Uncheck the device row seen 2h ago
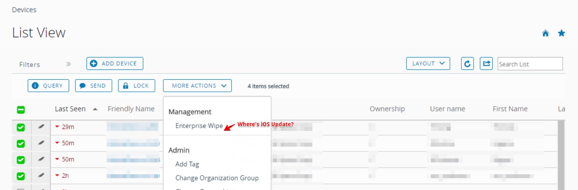The image size is (578, 190). (21, 176)
